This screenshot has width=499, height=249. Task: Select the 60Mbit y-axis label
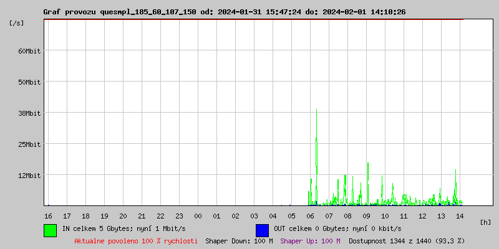tap(29, 51)
